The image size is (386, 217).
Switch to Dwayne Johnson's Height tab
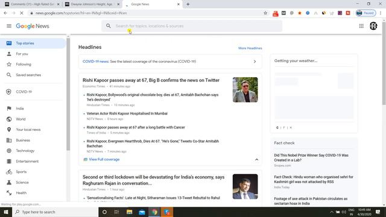pyautogui.click(x=92, y=4)
